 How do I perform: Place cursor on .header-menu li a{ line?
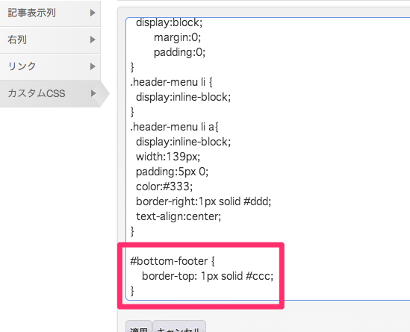coord(174,127)
